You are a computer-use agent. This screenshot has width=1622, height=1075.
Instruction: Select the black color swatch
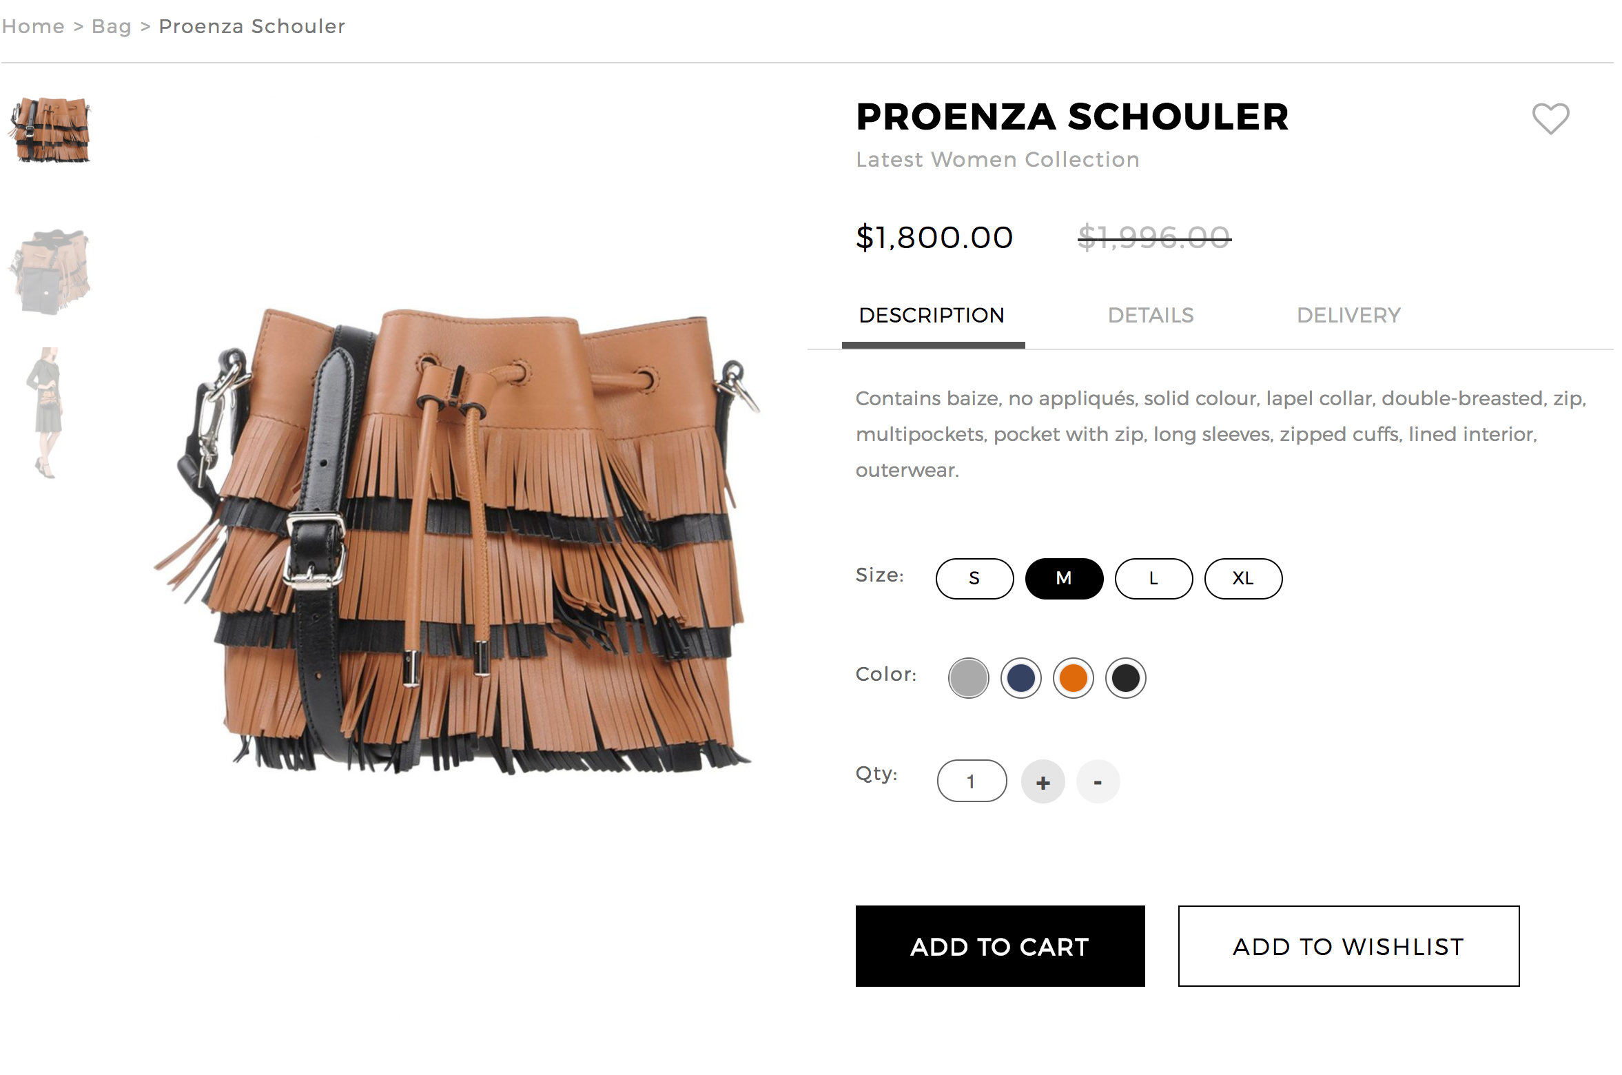(1124, 677)
